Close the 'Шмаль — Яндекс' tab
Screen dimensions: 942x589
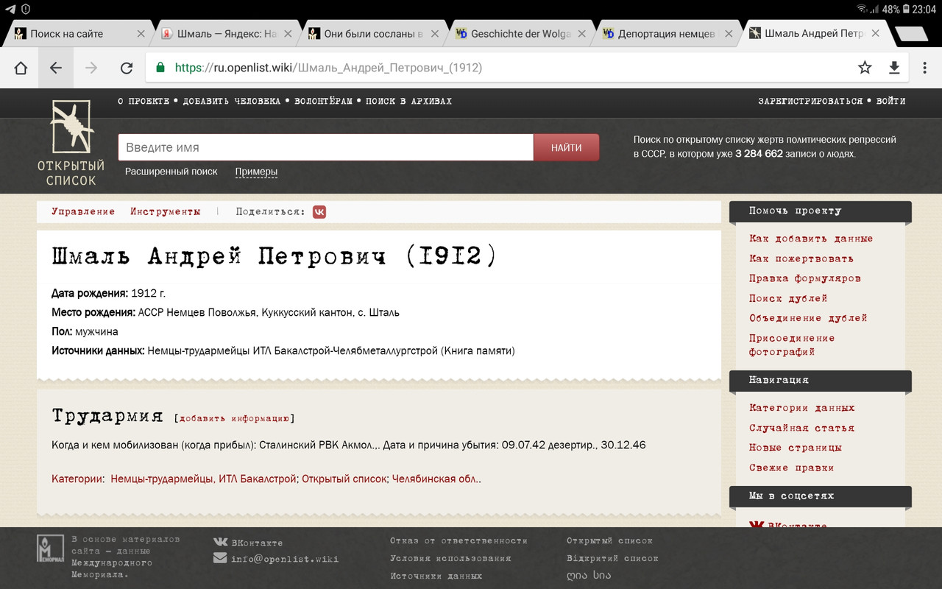click(288, 34)
